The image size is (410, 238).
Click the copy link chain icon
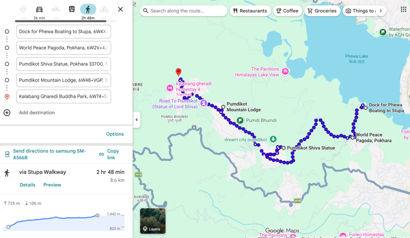[101, 154]
